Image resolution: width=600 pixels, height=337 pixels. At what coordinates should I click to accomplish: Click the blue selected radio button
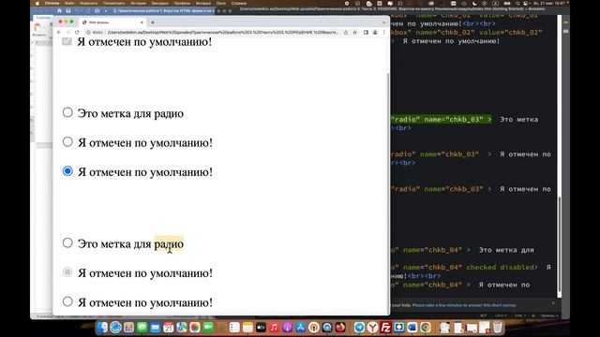tap(67, 171)
